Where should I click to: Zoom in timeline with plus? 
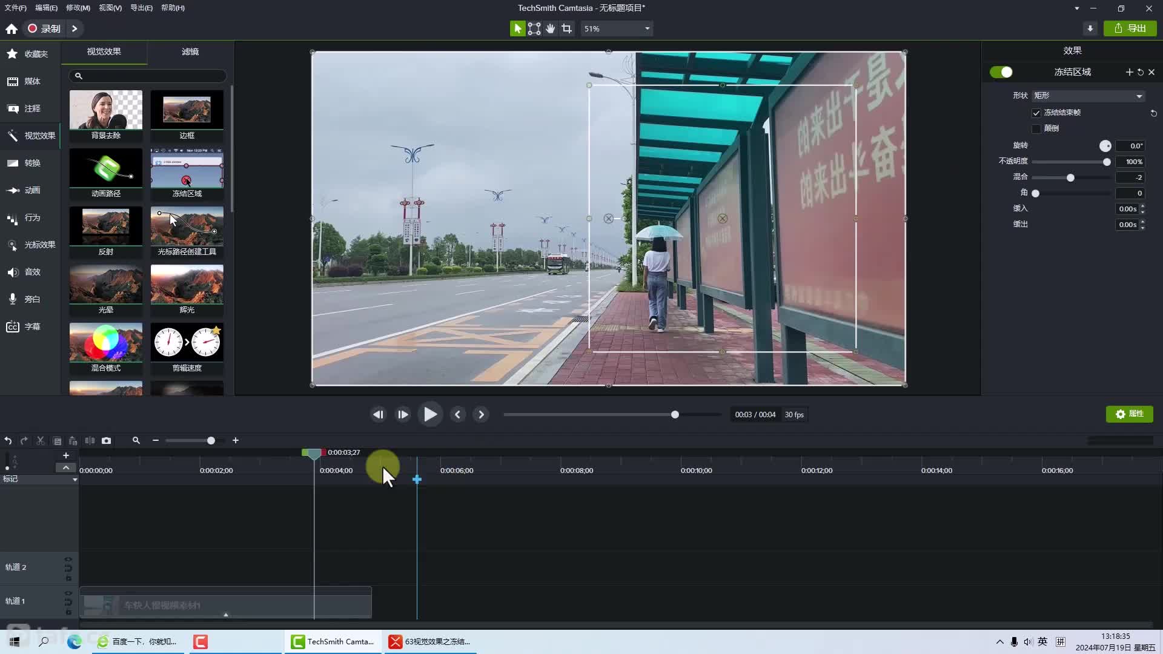click(x=236, y=441)
